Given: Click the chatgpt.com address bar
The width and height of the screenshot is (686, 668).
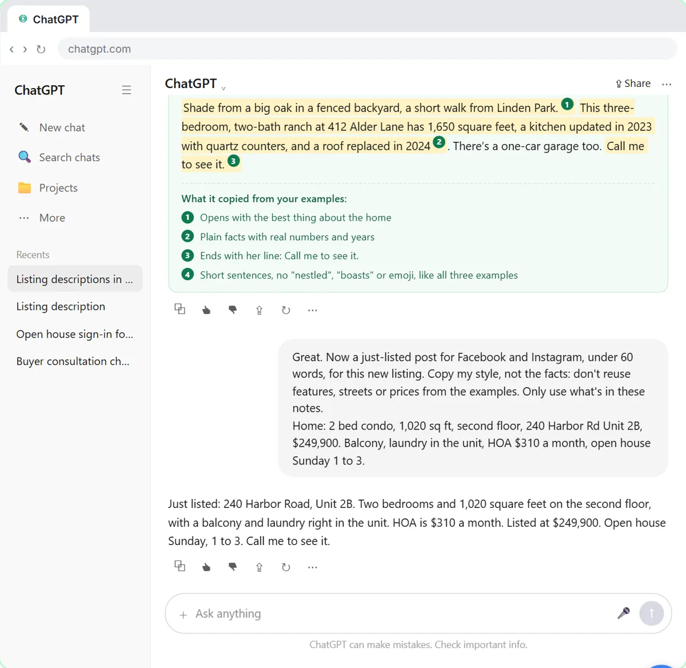Looking at the screenshot, I should coord(367,49).
